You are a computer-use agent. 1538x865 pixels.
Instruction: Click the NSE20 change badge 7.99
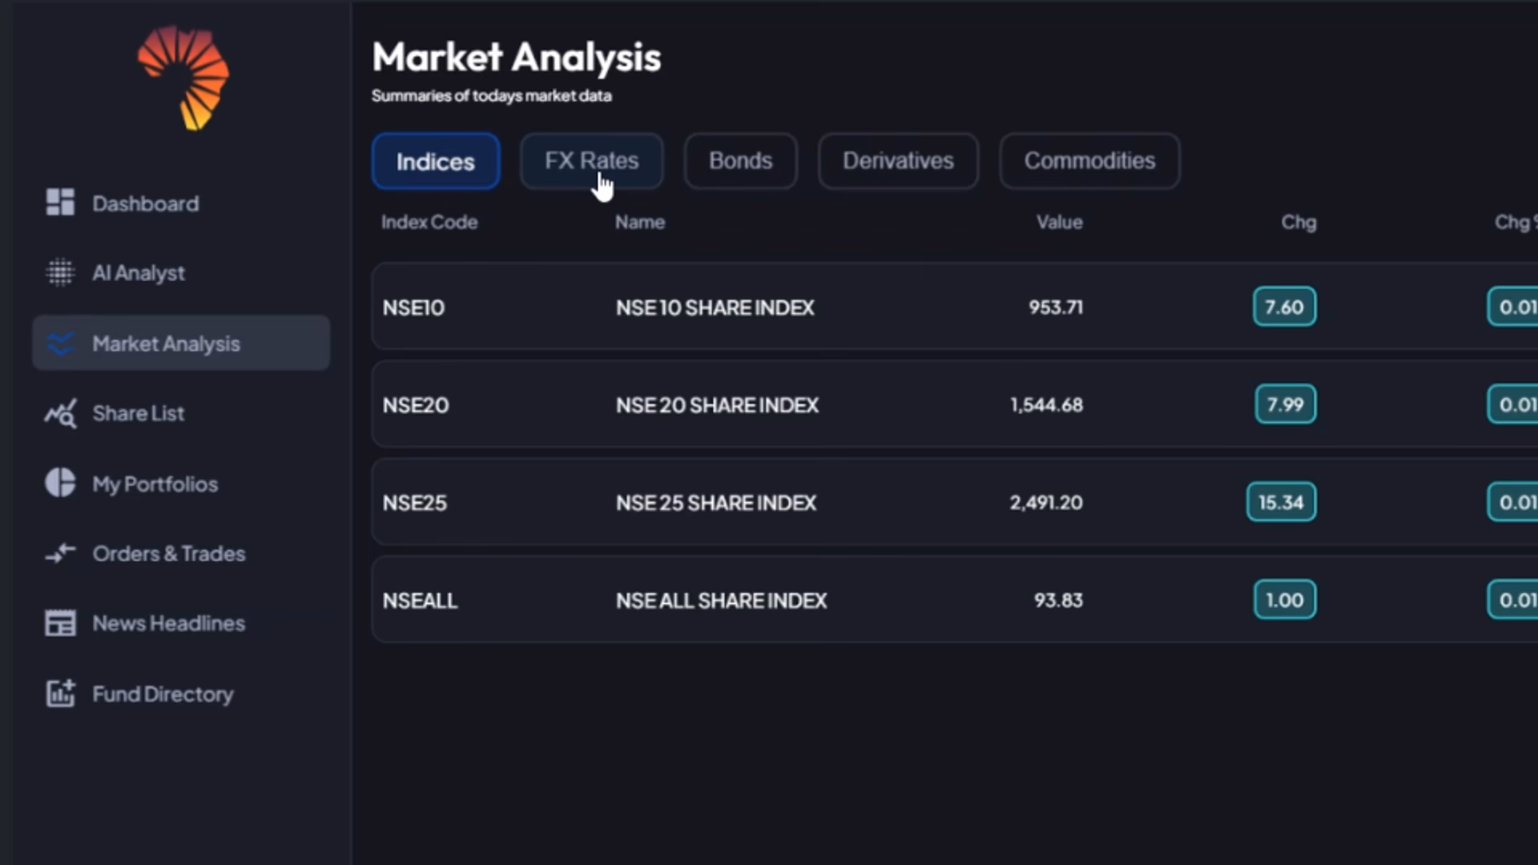click(x=1285, y=404)
